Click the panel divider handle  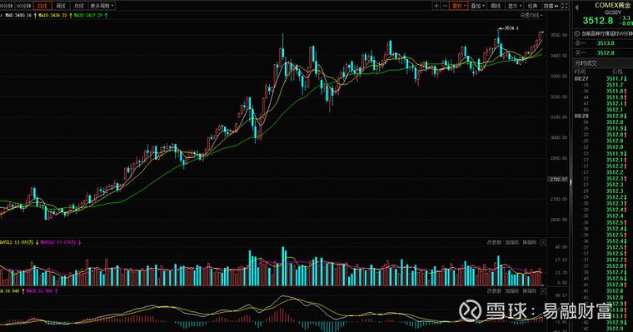[571, 182]
